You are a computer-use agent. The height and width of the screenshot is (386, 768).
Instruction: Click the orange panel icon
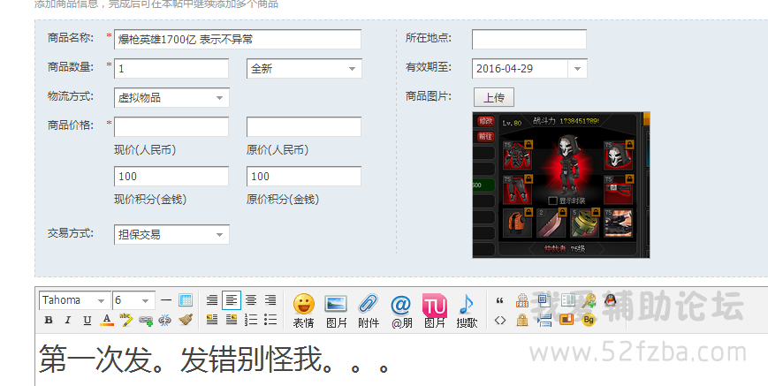[x=566, y=320]
